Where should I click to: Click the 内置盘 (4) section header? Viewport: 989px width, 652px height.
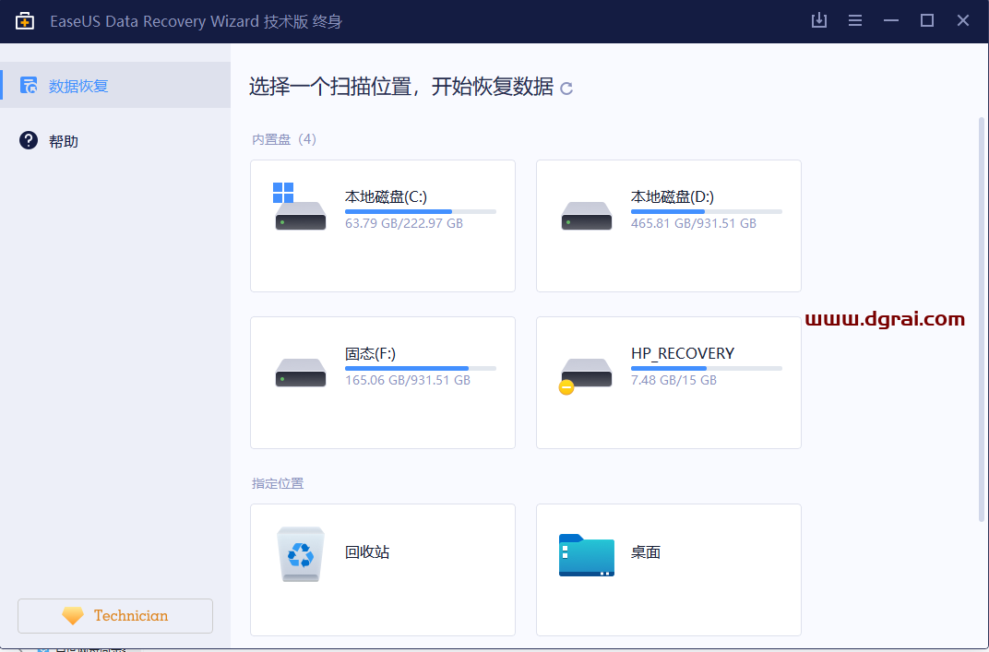coord(284,139)
